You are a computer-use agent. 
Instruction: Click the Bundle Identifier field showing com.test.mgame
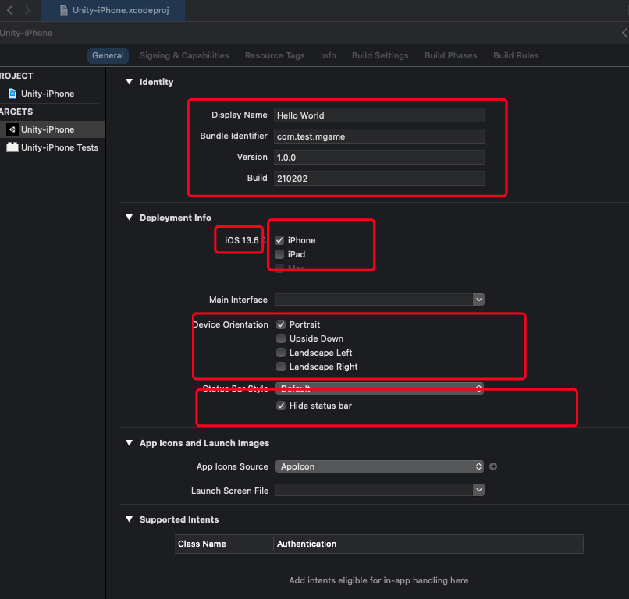[379, 136]
